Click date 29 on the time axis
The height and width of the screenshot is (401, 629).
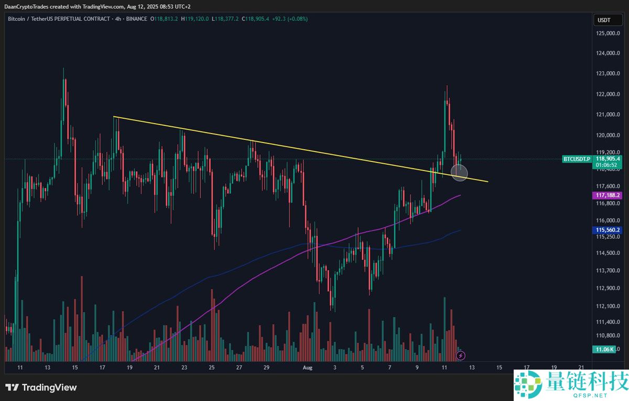pos(266,368)
